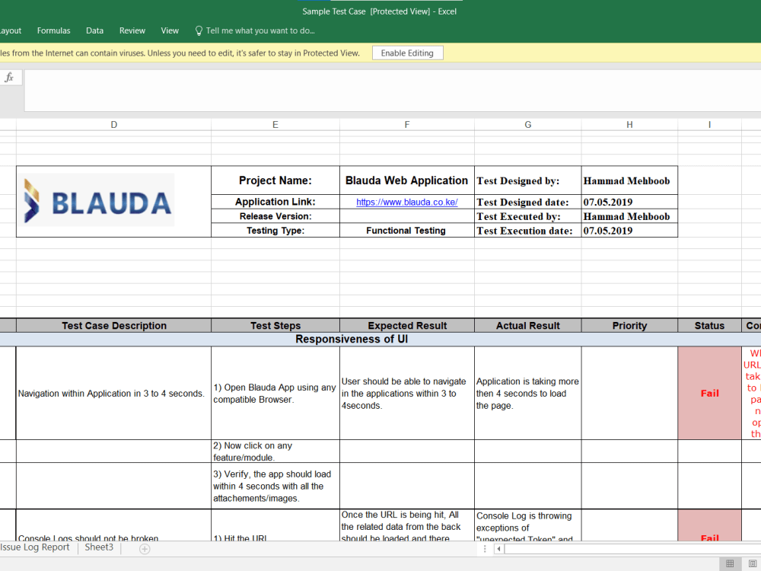761x571 pixels.
Task: Select Now click on any feature/module cell
Action: [275, 451]
